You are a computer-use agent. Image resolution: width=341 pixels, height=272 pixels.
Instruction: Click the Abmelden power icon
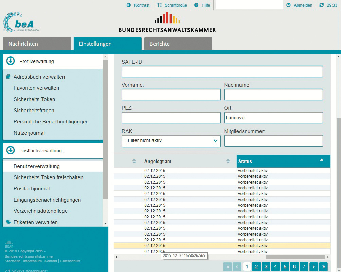(x=289, y=5)
